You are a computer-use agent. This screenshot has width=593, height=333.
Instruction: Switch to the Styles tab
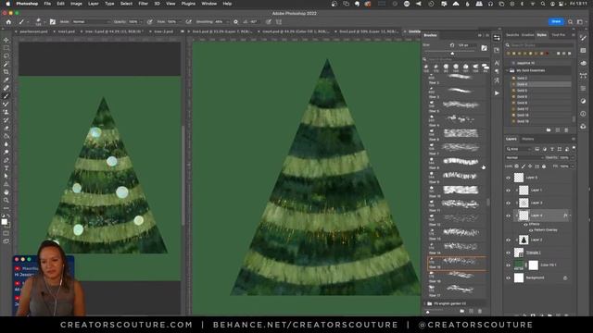click(x=541, y=35)
